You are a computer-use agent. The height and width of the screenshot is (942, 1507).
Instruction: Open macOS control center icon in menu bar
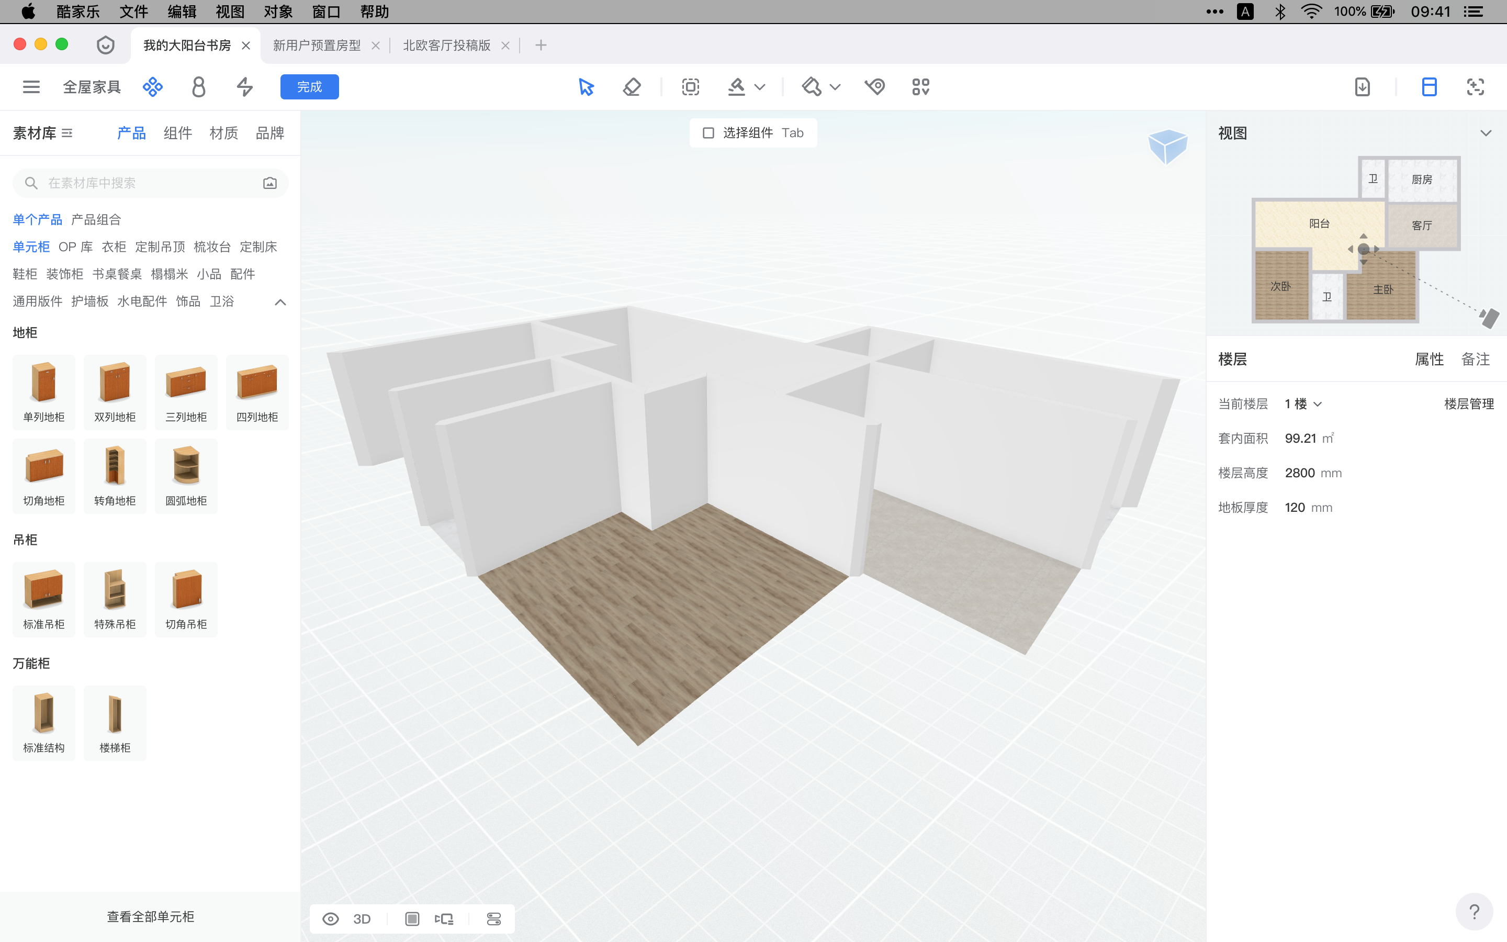tap(1473, 12)
